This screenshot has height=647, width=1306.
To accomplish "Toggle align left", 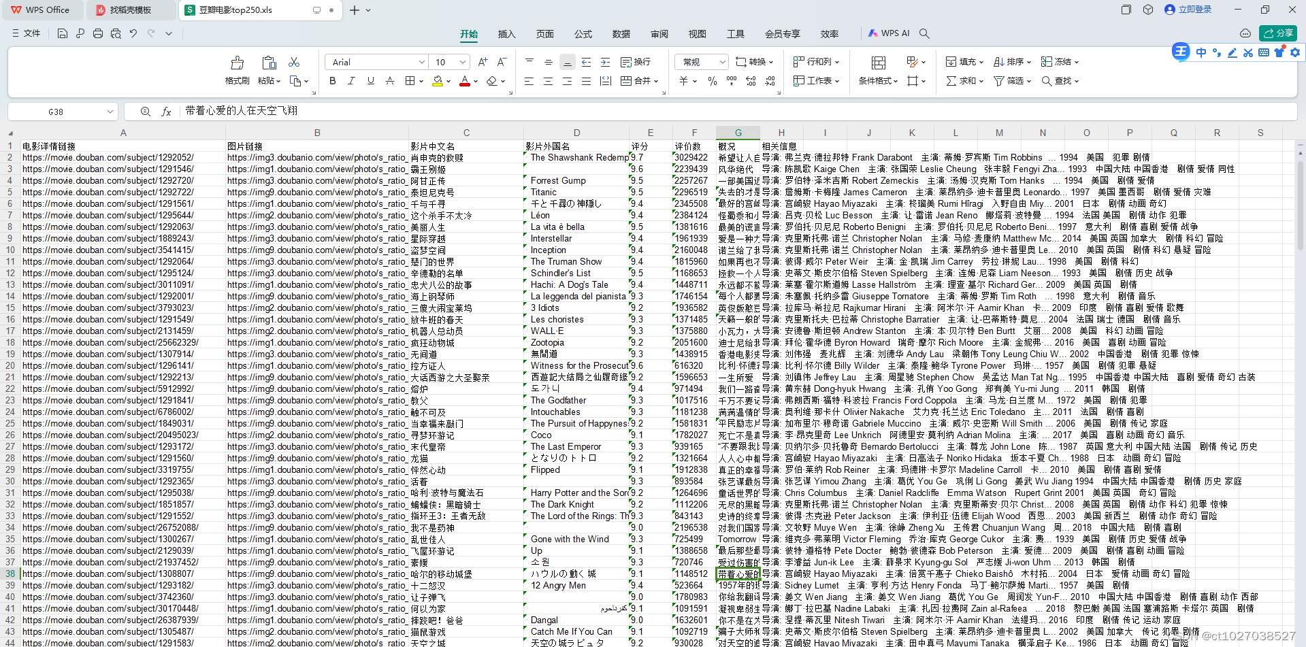I will 529,81.
